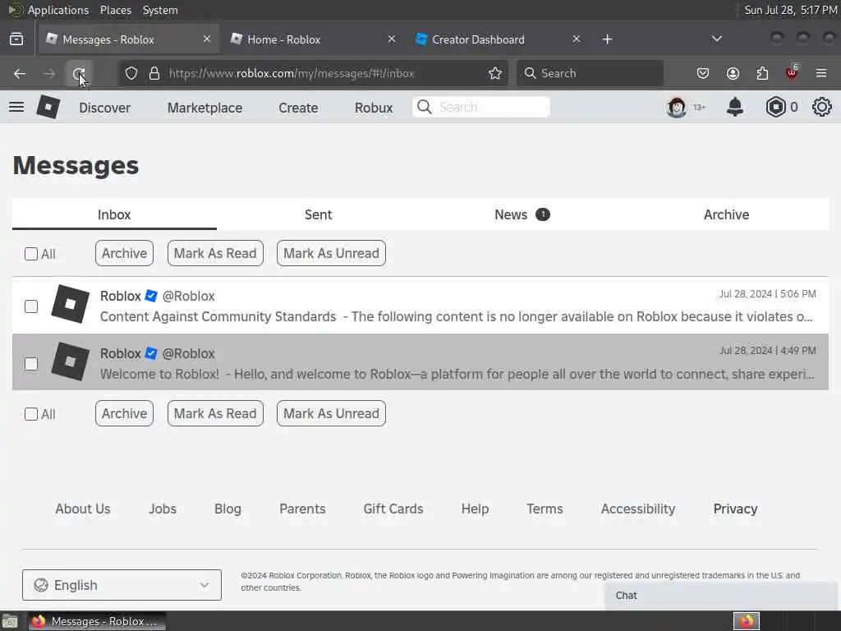The image size is (841, 631).
Task: Go to Discover in the navigation
Action: tap(104, 108)
